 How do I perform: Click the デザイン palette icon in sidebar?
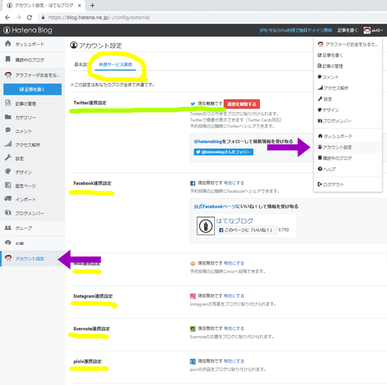8,172
